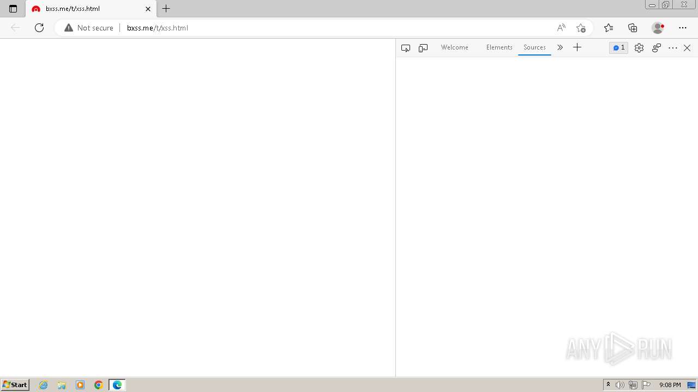Show hidden system tray icons

tap(609, 385)
